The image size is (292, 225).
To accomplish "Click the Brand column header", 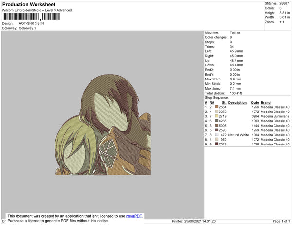I will pyautogui.click(x=265, y=103).
